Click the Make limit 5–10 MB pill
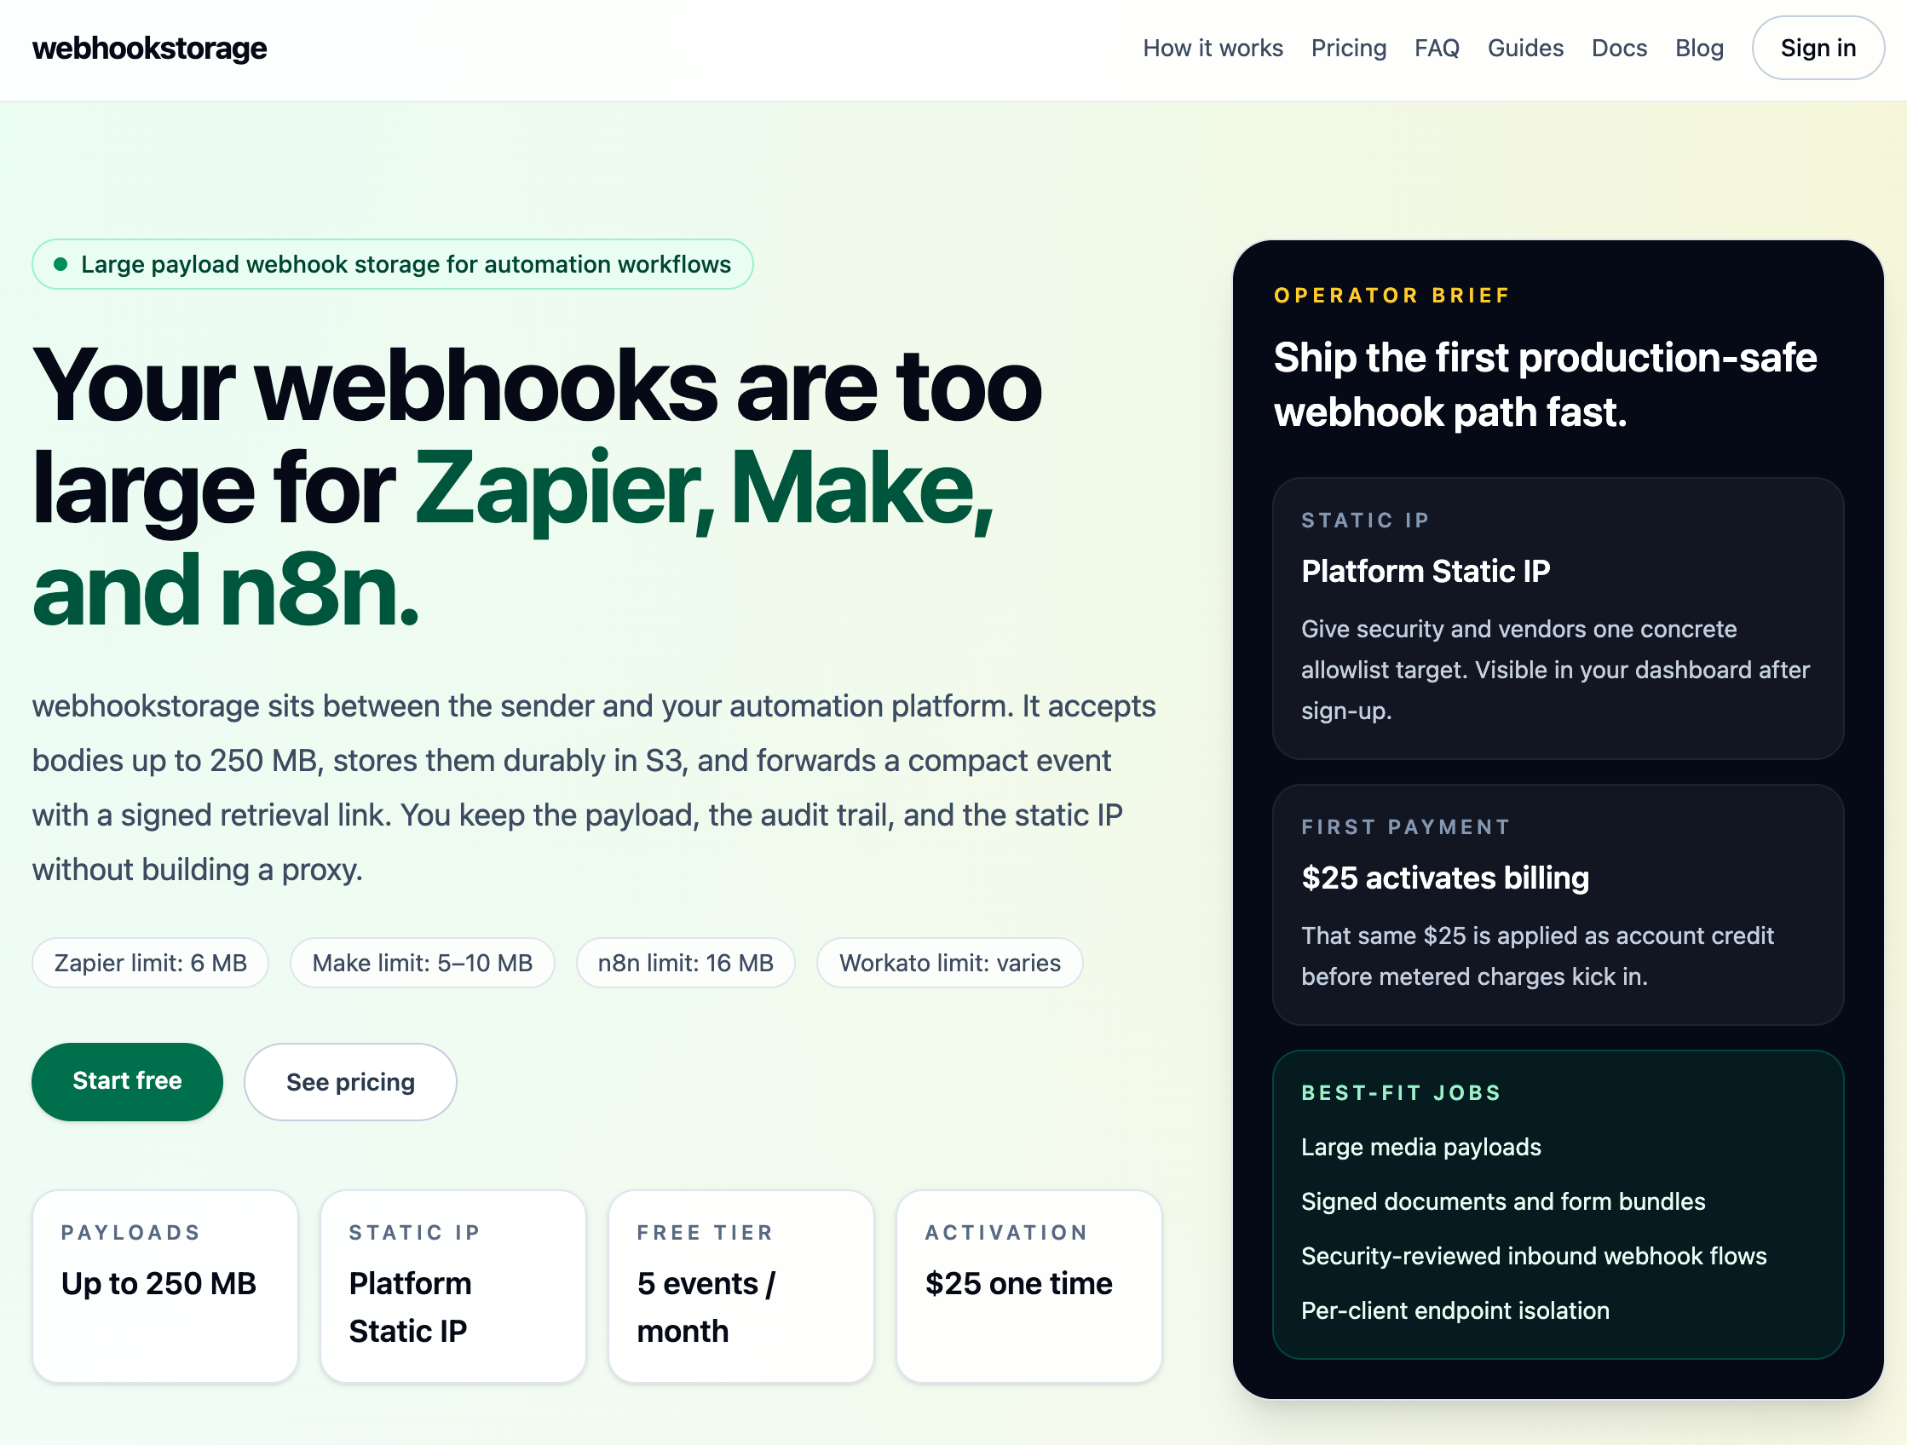Screen dimensions: 1907x1445 [423, 963]
